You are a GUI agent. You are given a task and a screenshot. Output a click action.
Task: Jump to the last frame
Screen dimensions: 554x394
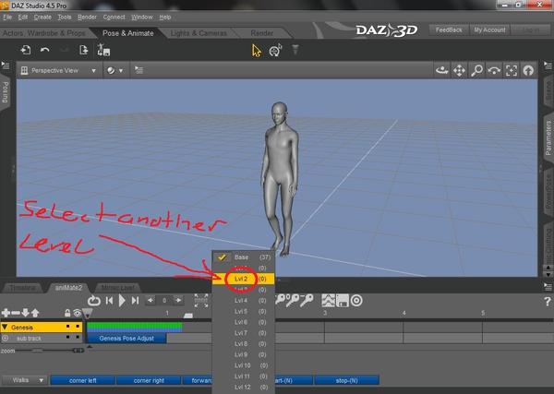(x=135, y=301)
